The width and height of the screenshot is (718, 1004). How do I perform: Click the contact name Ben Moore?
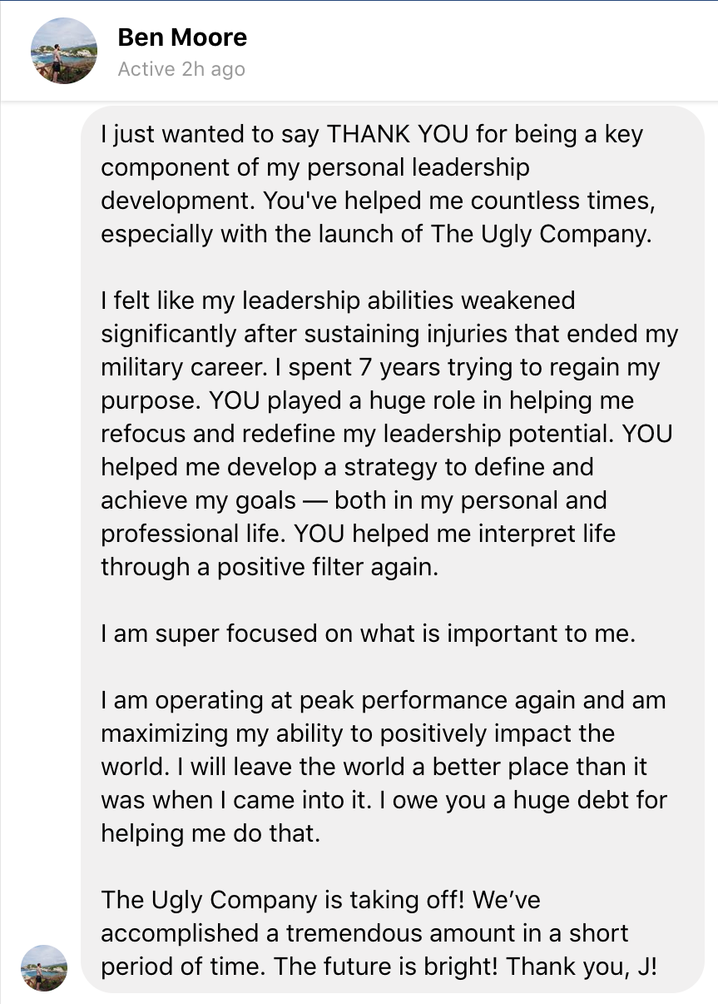182,37
